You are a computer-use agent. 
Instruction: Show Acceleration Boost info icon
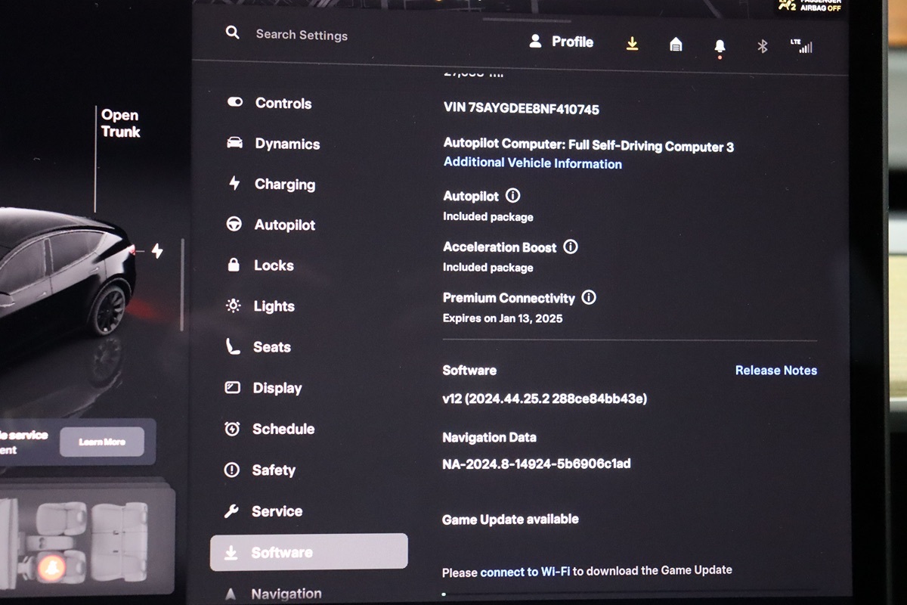coord(571,247)
